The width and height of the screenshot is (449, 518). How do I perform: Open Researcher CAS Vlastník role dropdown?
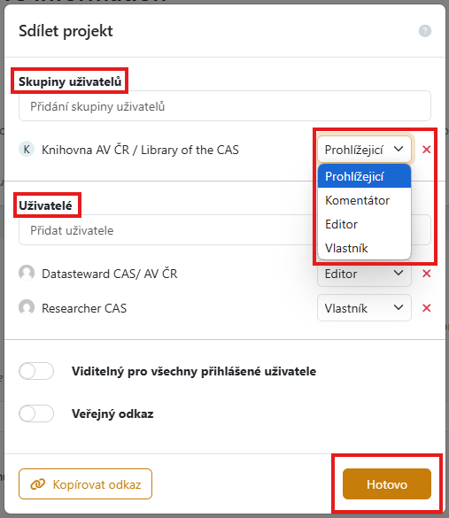point(364,308)
